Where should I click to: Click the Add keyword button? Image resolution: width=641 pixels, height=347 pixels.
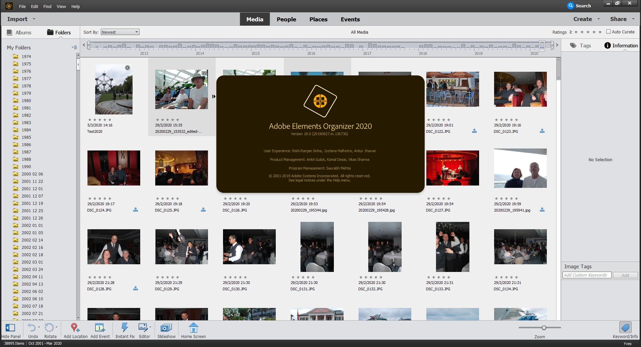pos(625,275)
